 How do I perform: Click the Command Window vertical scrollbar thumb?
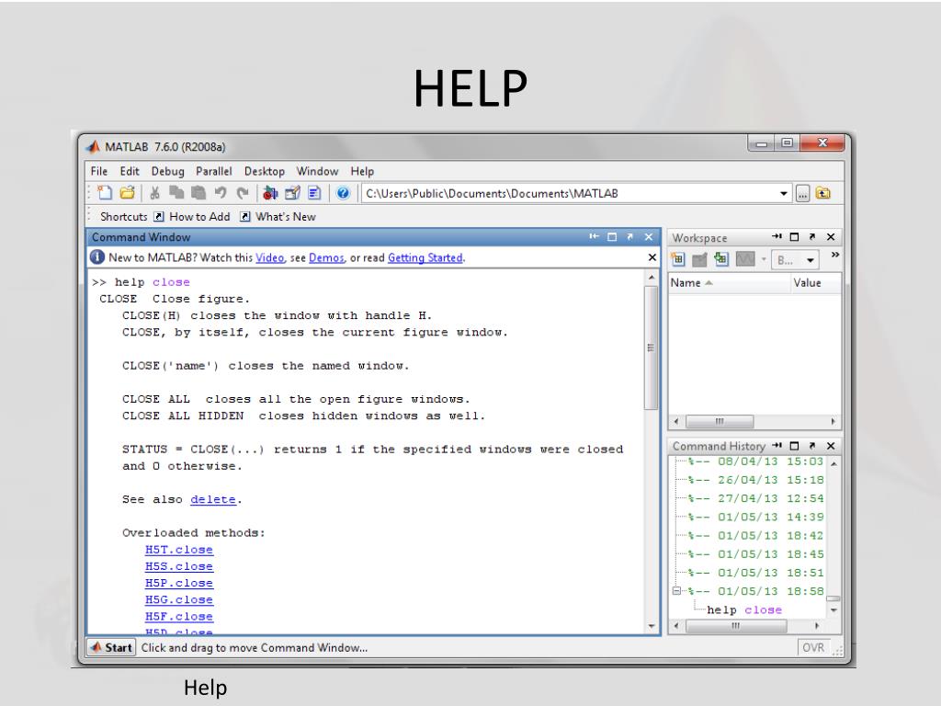click(x=652, y=347)
